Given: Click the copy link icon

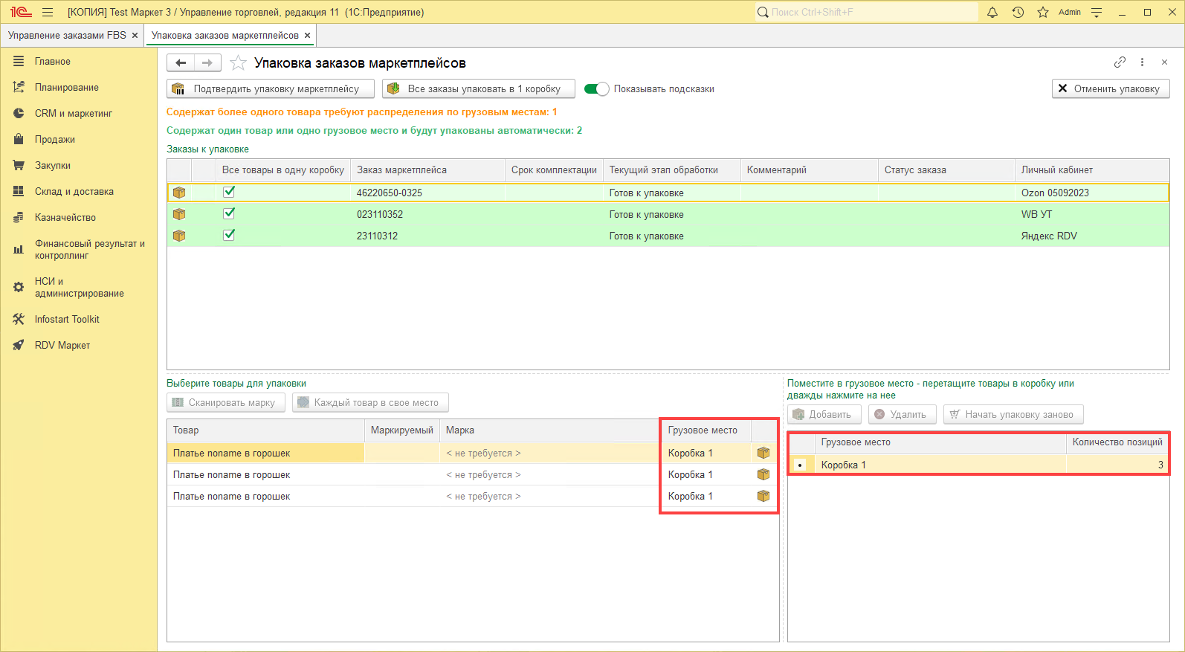Looking at the screenshot, I should click(1120, 62).
